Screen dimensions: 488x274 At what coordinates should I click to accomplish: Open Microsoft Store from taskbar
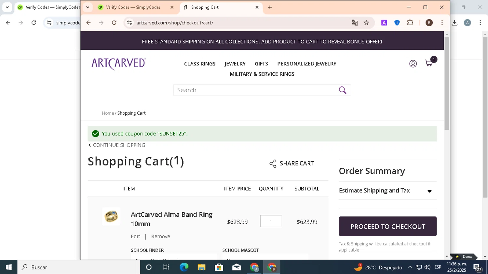coord(219,267)
